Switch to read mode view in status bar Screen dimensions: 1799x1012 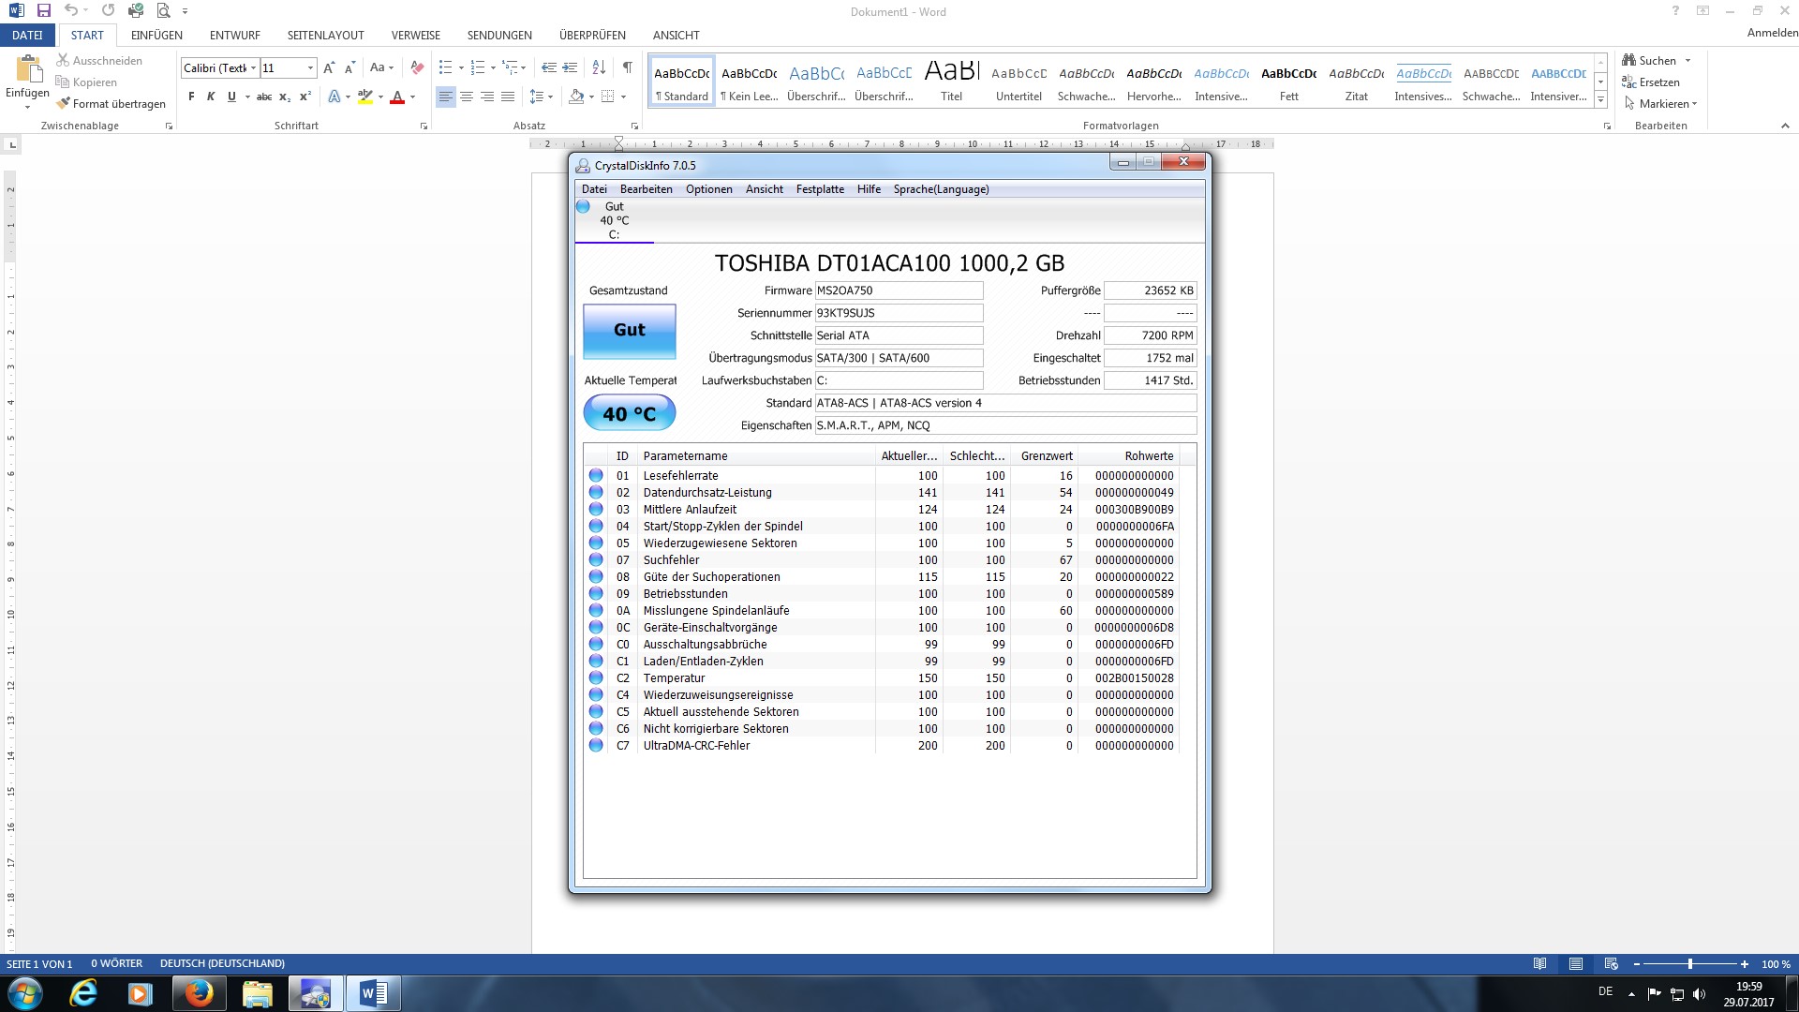tap(1539, 964)
